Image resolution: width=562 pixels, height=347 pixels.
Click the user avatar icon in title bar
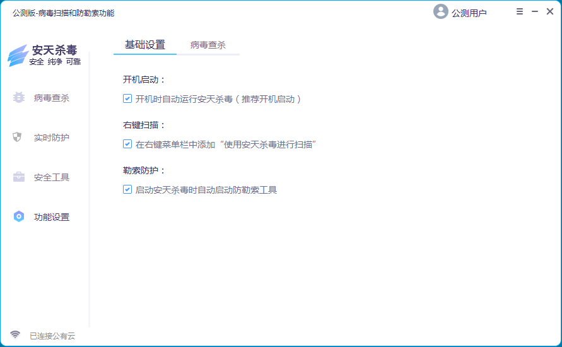click(440, 12)
